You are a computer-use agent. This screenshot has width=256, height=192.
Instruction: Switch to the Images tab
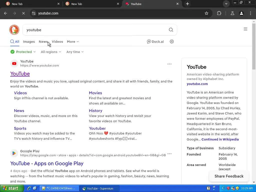coord(29,42)
